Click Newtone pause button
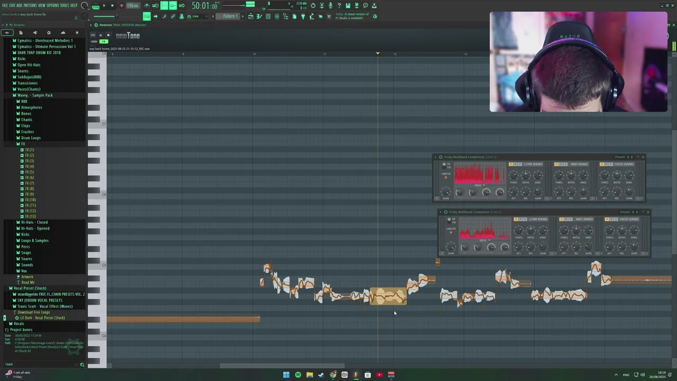This screenshot has width=677, height=381. [100, 35]
